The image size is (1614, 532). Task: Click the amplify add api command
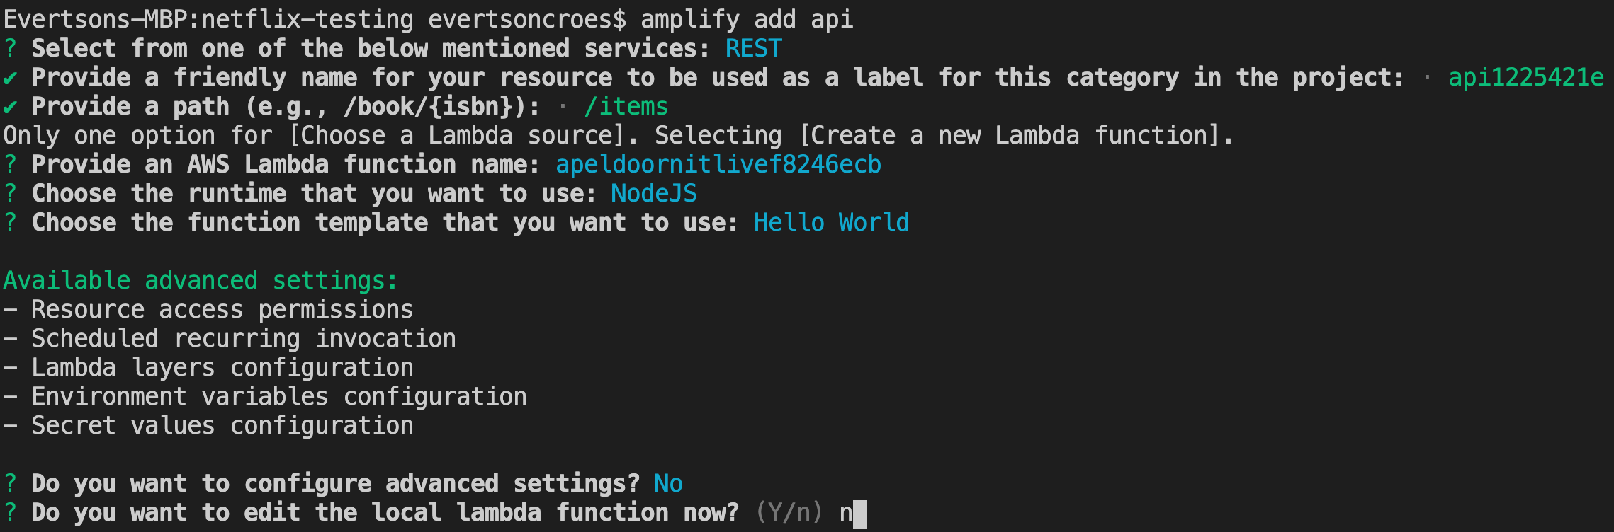coord(747,20)
